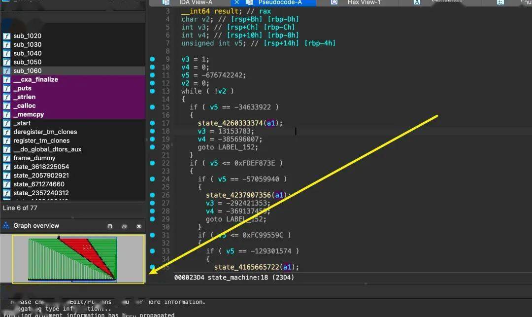Click the function icon beside sub_1020
The image size is (532, 317).
[7, 36]
